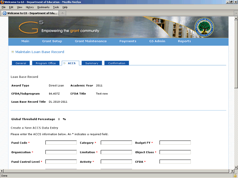Click the Activity input field
This screenshot has height=178, width=238.
(116, 162)
